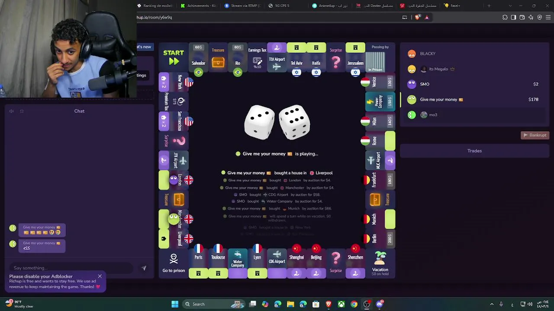The height and width of the screenshot is (311, 554).
Task: Switch to the '5G CPE 5' browser tab
Action: (x=286, y=6)
